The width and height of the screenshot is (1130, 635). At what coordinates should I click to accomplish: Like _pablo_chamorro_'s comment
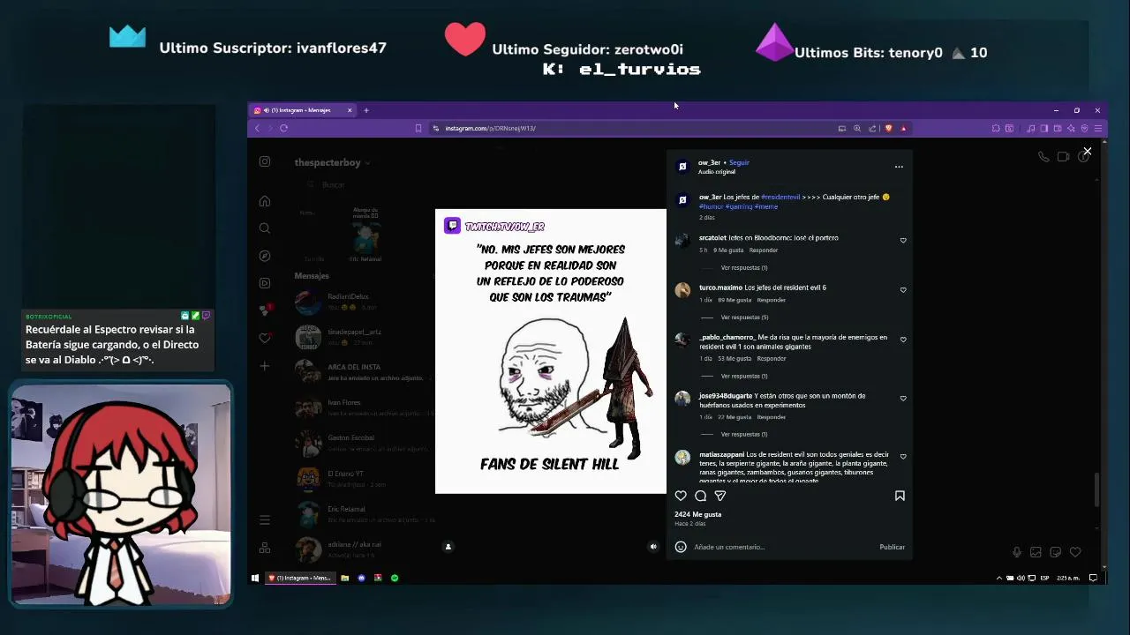(903, 340)
